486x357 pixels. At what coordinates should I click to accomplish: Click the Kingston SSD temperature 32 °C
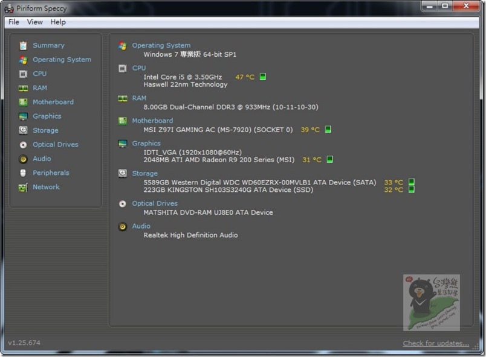(394, 190)
